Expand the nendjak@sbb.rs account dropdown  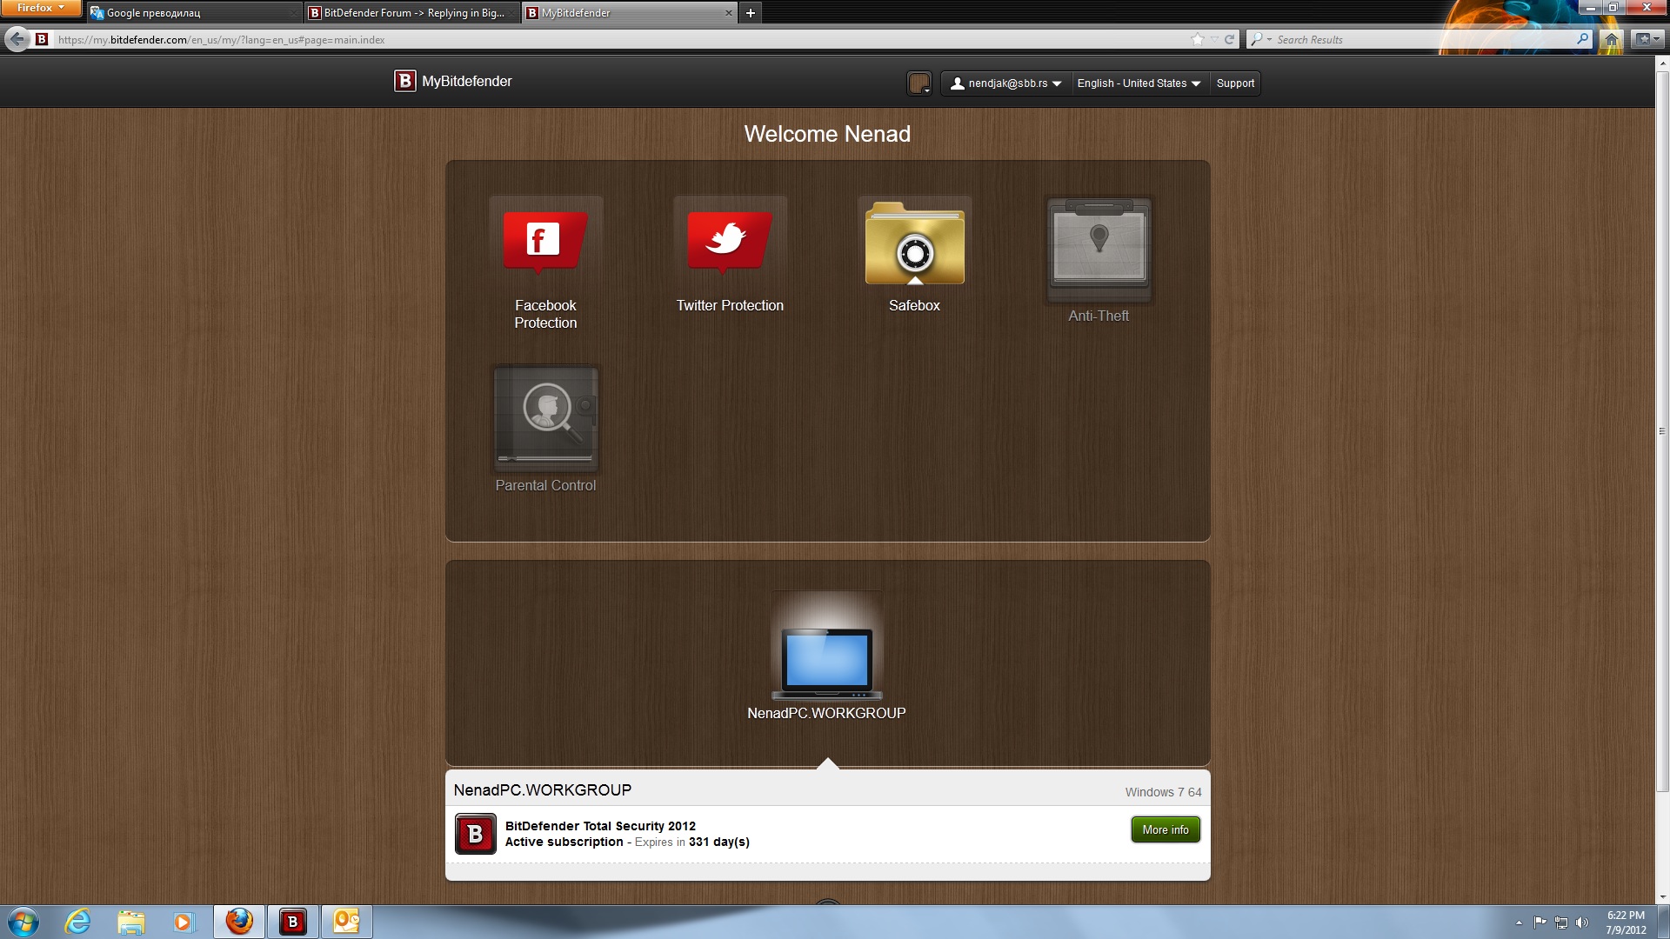tap(1006, 83)
